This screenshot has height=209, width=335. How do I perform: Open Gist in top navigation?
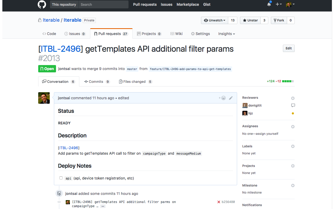(x=207, y=4)
